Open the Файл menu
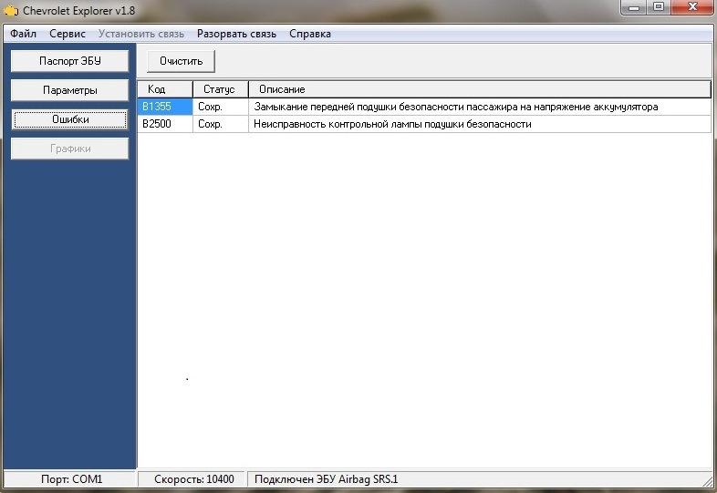The width and height of the screenshot is (717, 493). pos(23,34)
